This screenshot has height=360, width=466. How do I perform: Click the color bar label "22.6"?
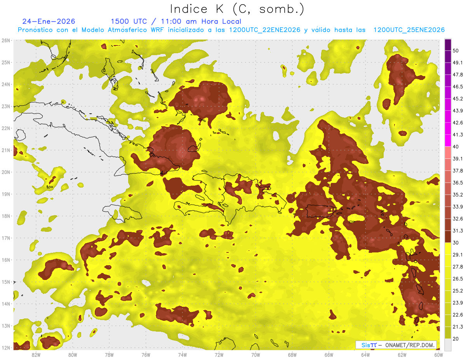457,315
